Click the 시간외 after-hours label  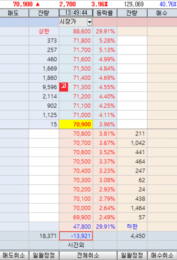click(76, 245)
